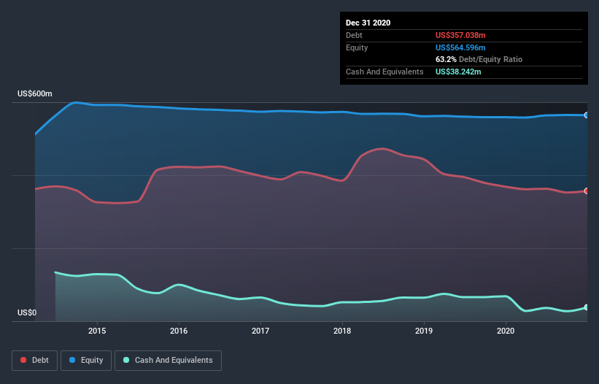Click the 2020 x-axis label

pyautogui.click(x=506, y=331)
